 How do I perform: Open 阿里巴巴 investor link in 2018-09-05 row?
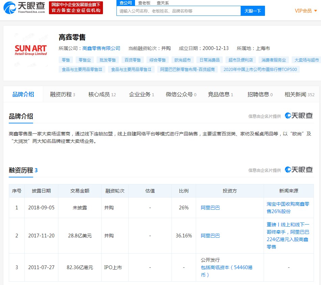(210, 208)
